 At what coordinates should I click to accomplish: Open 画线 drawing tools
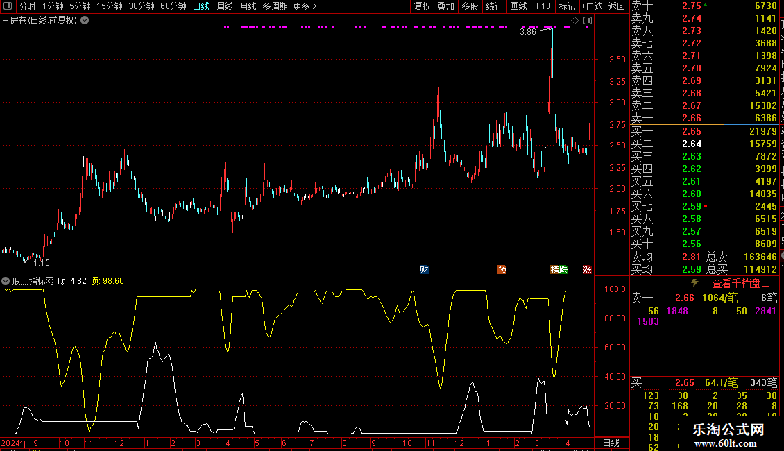click(518, 6)
